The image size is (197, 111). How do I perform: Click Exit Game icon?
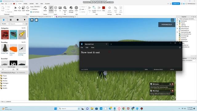(121, 9)
